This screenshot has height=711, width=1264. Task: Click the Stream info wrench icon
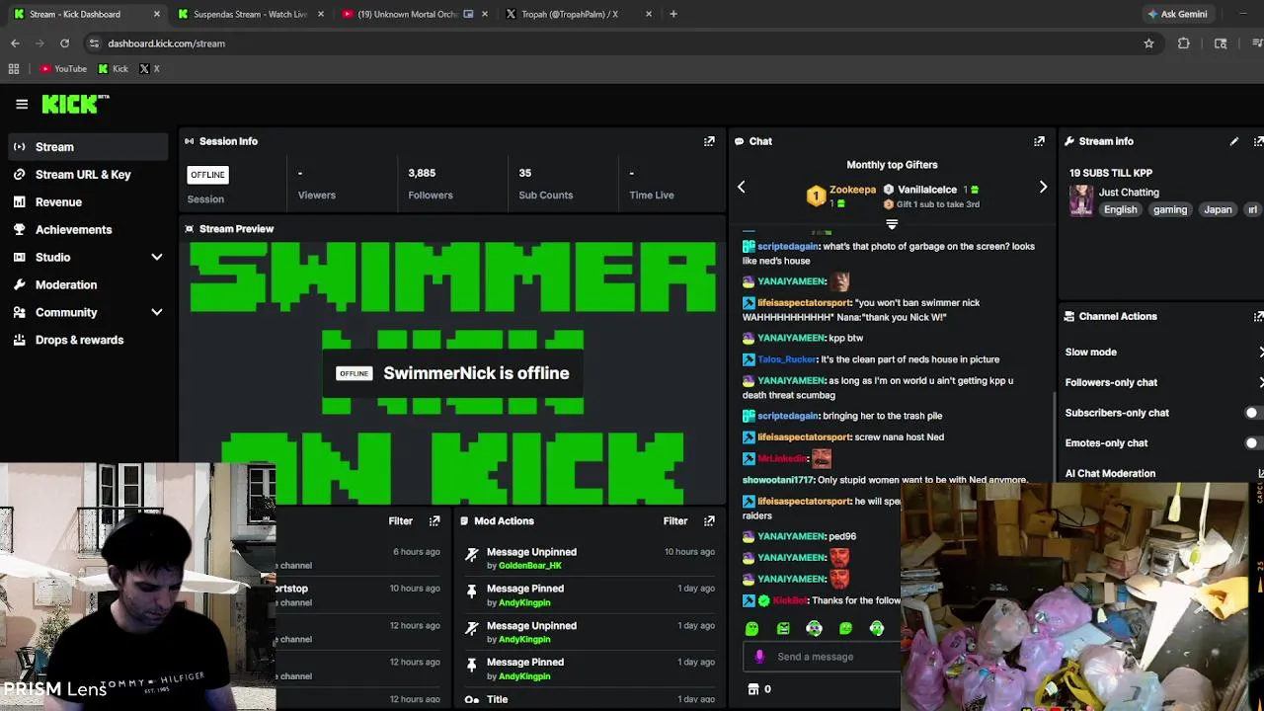1069,141
